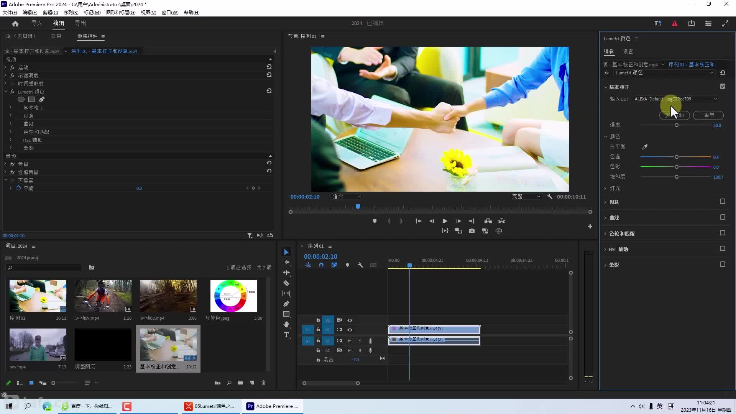The image size is (736, 414).
Task: Enable the 曲线 section checkbox
Action: [723, 217]
